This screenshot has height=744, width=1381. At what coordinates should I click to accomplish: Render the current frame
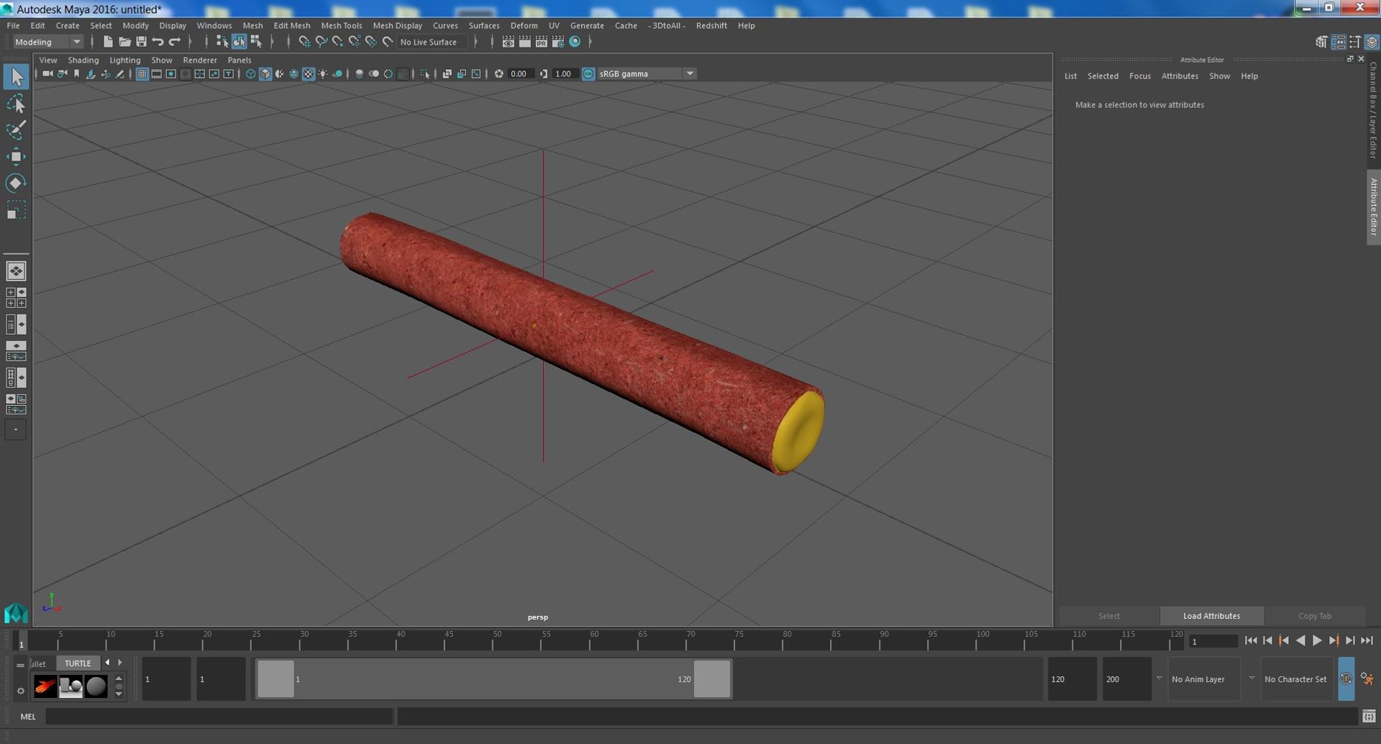click(524, 42)
